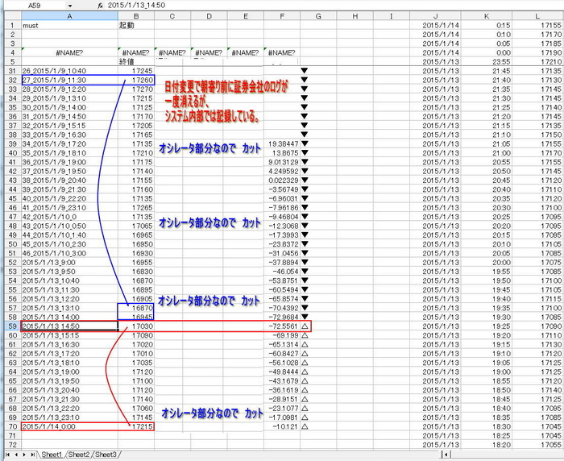Click cell value -10.121 in row 70
Viewport: 564px width, 461px height.
(282, 426)
